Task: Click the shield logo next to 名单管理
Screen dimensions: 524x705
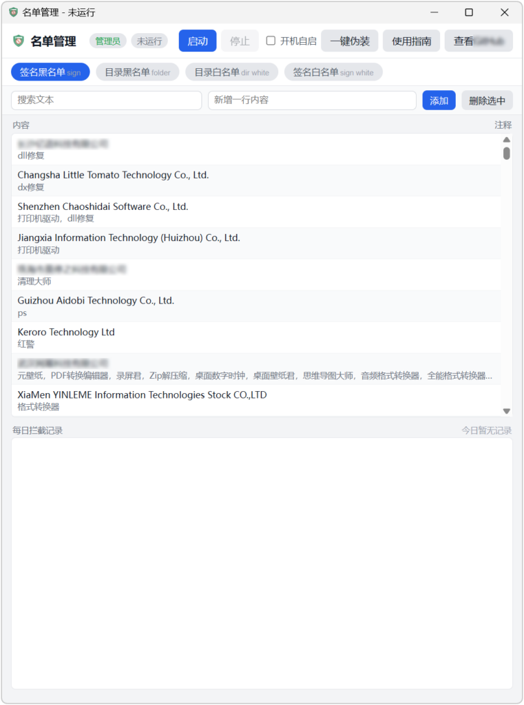Action: click(x=19, y=41)
